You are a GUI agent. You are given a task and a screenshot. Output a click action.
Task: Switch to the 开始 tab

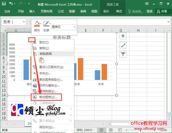(x=21, y=11)
